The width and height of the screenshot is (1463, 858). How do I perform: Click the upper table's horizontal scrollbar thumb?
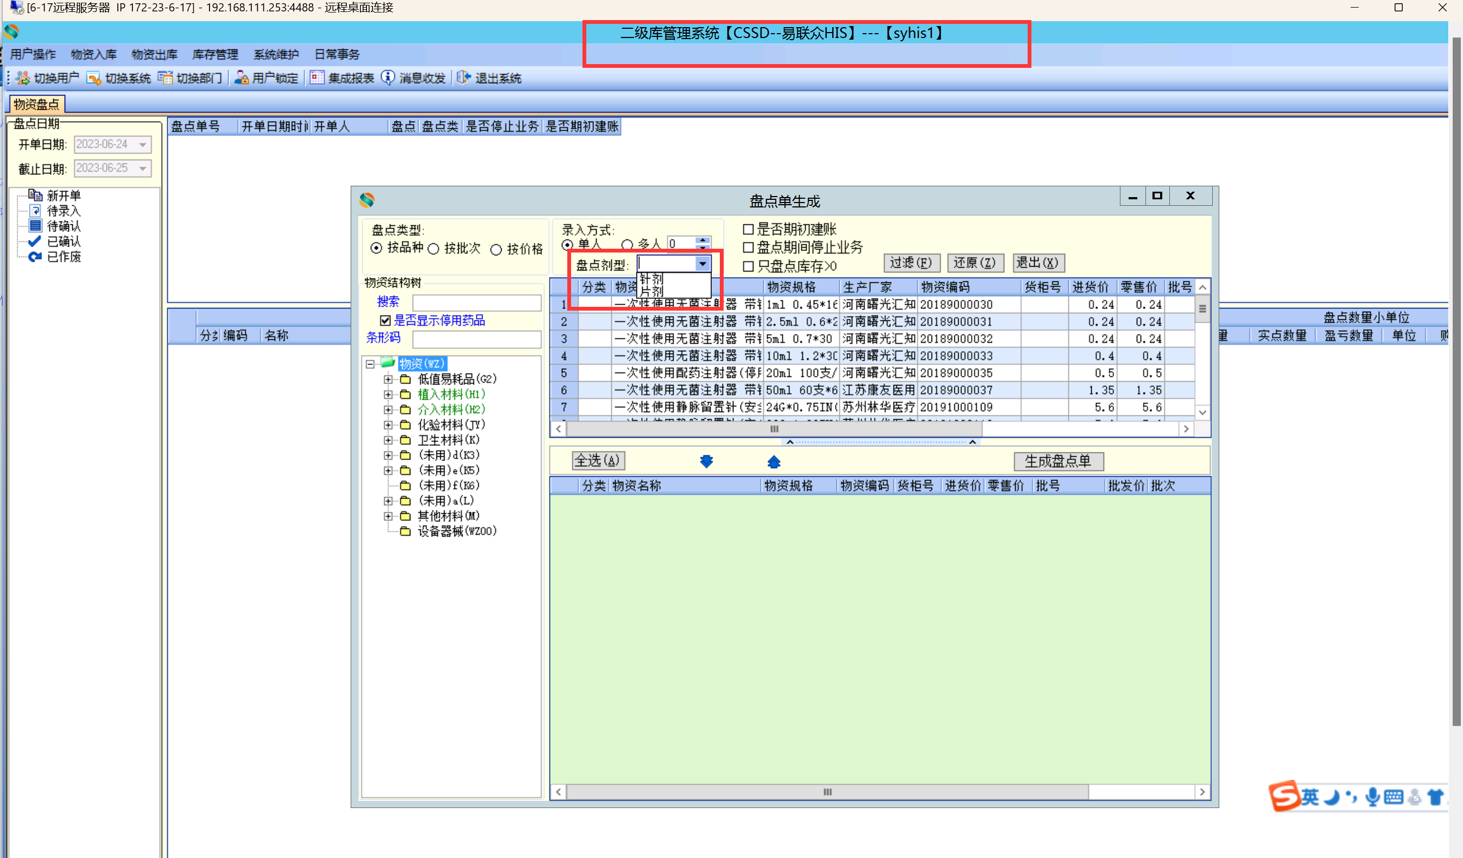point(774,430)
